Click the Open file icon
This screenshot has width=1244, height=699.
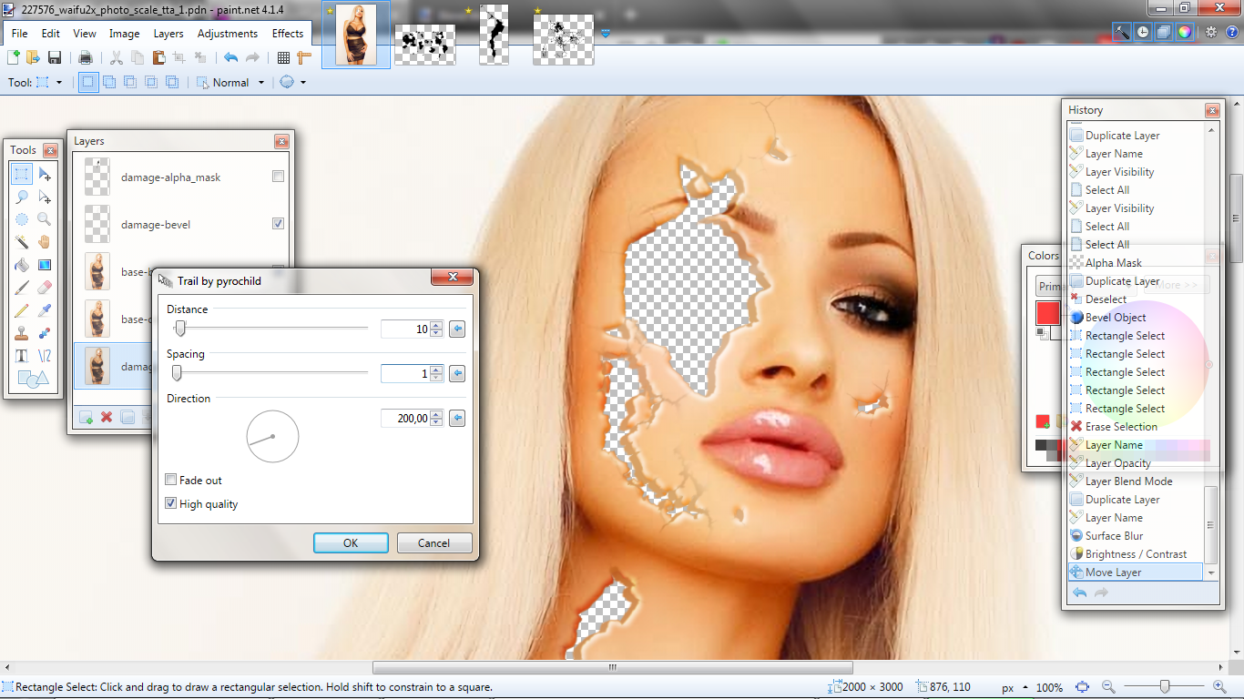34,57
